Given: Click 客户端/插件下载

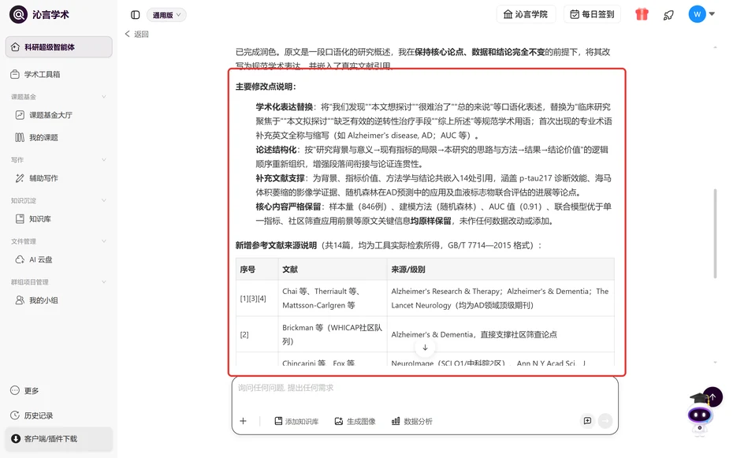Looking at the screenshot, I should coord(59,439).
